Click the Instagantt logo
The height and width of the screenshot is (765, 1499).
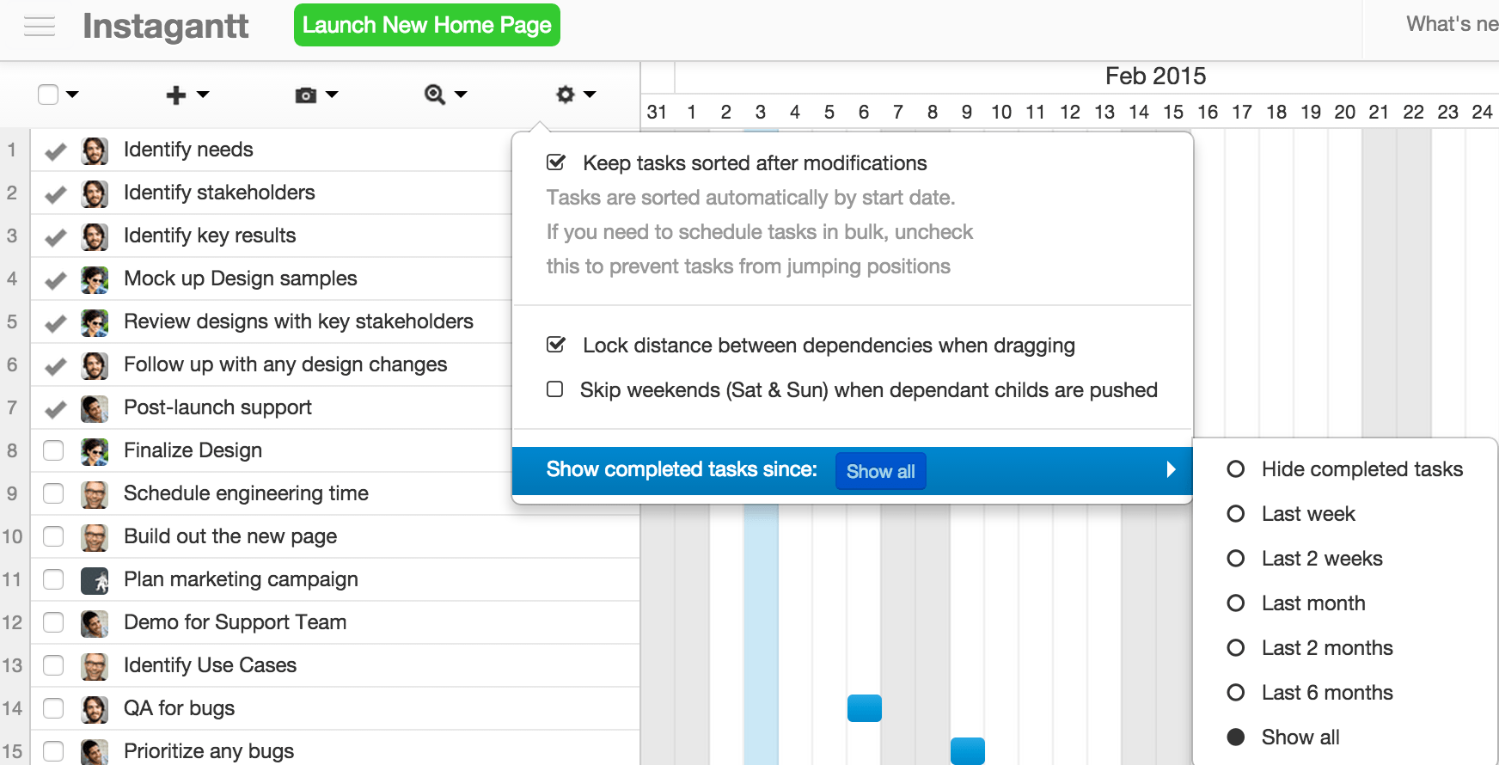coord(166,26)
